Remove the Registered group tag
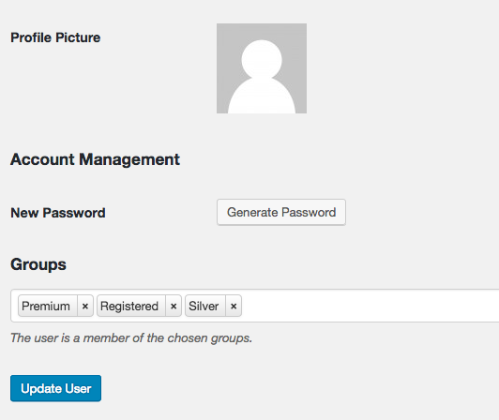Viewport: 499px width, 420px height. tap(174, 306)
